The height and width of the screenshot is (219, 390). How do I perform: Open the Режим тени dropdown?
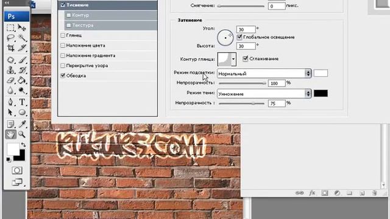[264, 94]
